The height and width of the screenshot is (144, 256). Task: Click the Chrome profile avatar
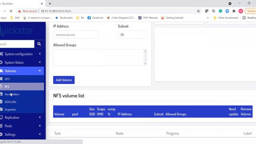(241, 11)
